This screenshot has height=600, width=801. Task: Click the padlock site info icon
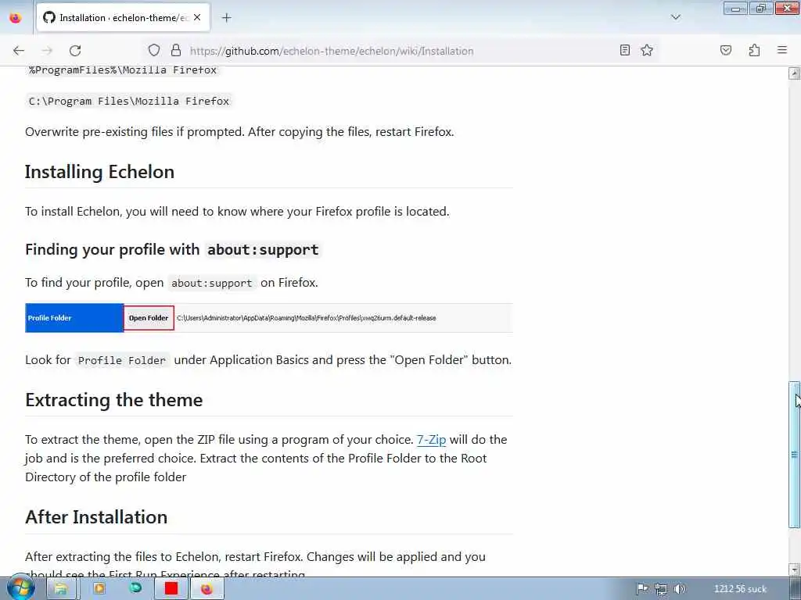[176, 51]
